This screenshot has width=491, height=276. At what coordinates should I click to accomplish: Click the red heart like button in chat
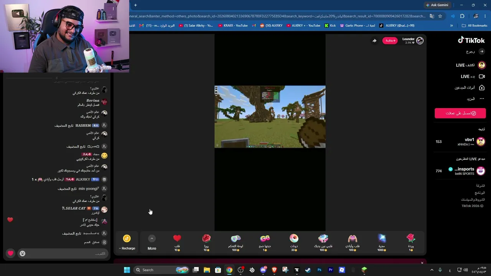tap(10, 253)
